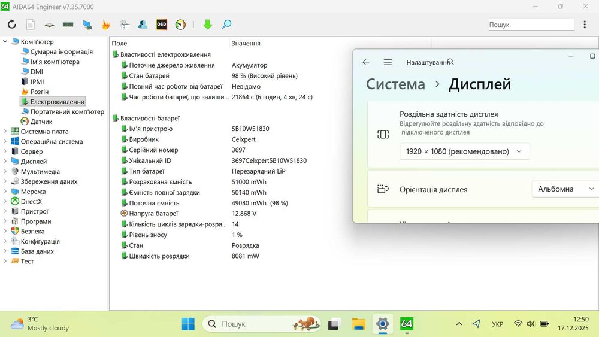
Task: Click the Система breadcrumb link
Action: coord(395,84)
